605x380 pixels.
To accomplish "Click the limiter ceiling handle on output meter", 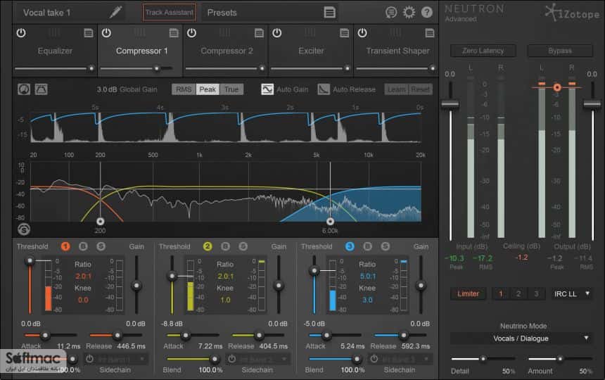I will coord(556,87).
